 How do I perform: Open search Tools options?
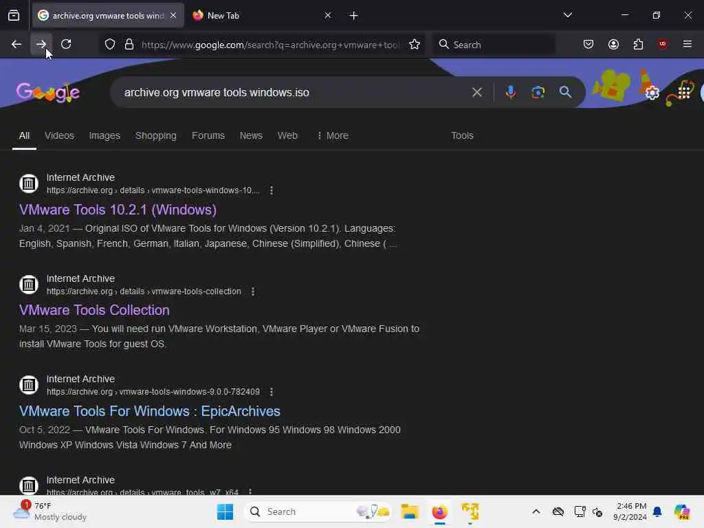[x=462, y=135]
